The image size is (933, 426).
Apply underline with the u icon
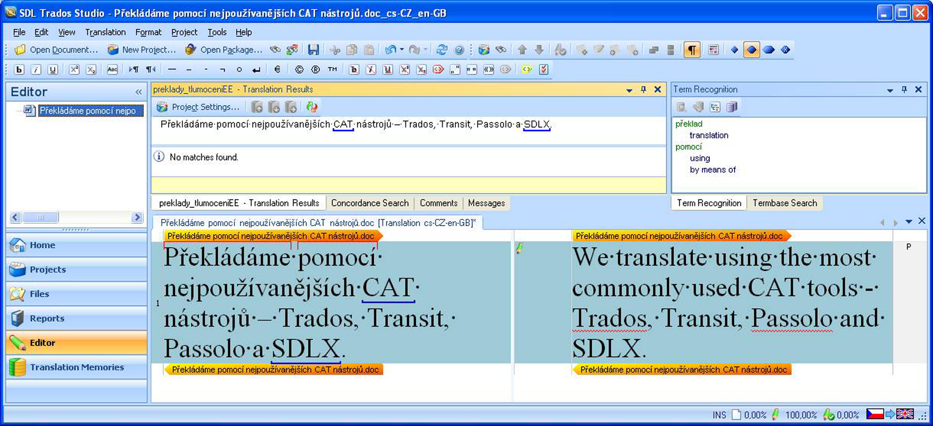point(53,69)
